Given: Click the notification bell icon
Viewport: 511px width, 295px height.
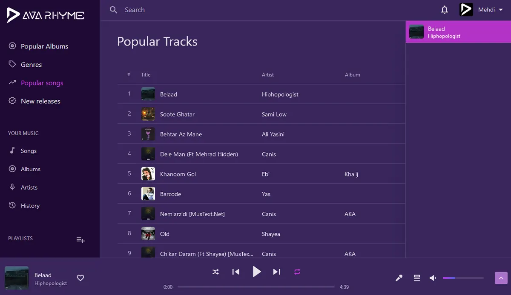Looking at the screenshot, I should click(x=444, y=10).
